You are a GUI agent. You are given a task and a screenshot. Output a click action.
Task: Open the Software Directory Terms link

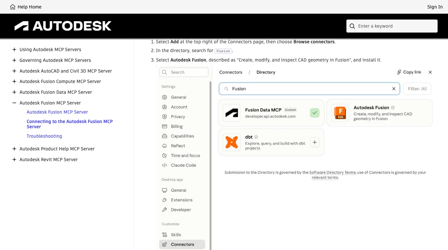click(332, 173)
